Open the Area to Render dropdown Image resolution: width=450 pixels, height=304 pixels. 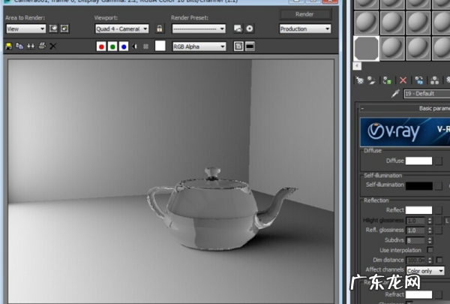[26, 29]
